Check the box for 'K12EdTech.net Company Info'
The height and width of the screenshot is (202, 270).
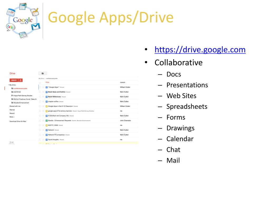[40, 116]
